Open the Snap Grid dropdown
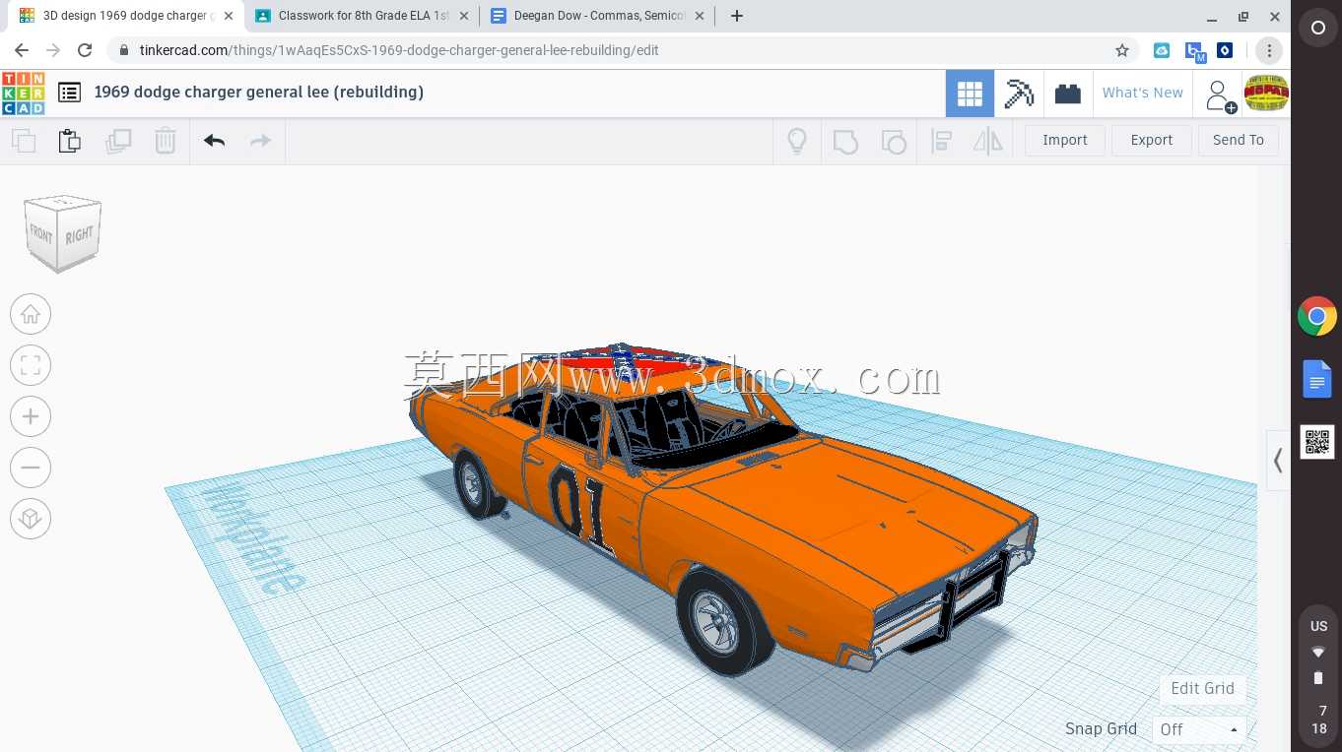Screen dimensions: 1342x752 tap(1199, 729)
